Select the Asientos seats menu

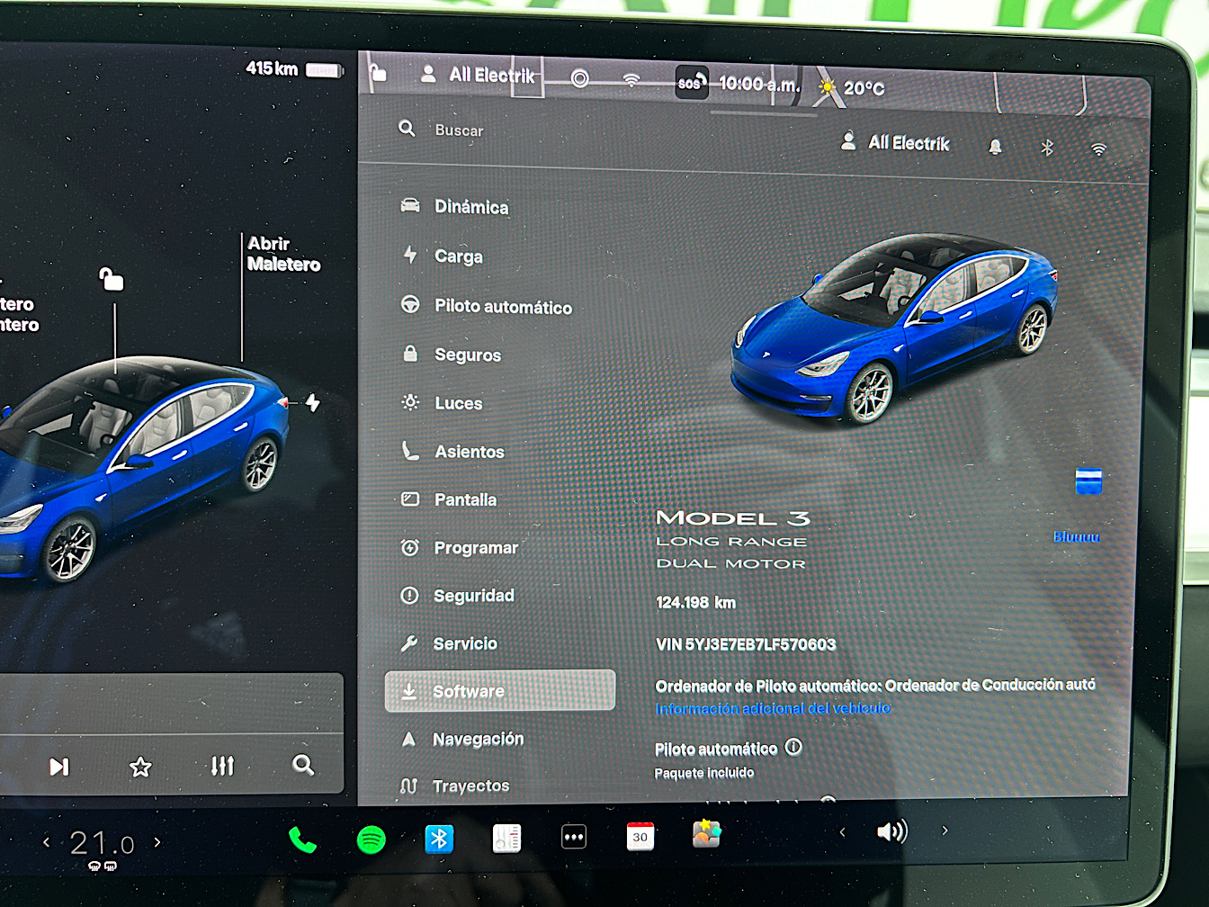pos(452,451)
